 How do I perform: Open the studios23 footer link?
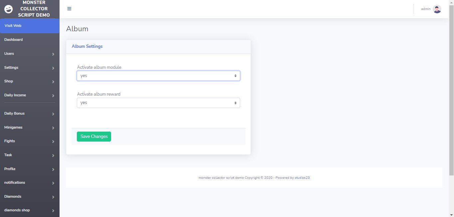point(302,178)
